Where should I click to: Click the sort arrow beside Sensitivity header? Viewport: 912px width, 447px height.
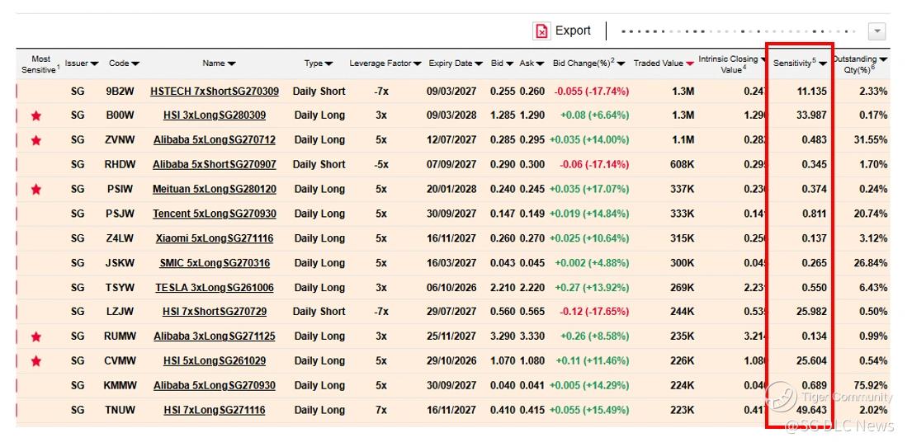[823, 64]
